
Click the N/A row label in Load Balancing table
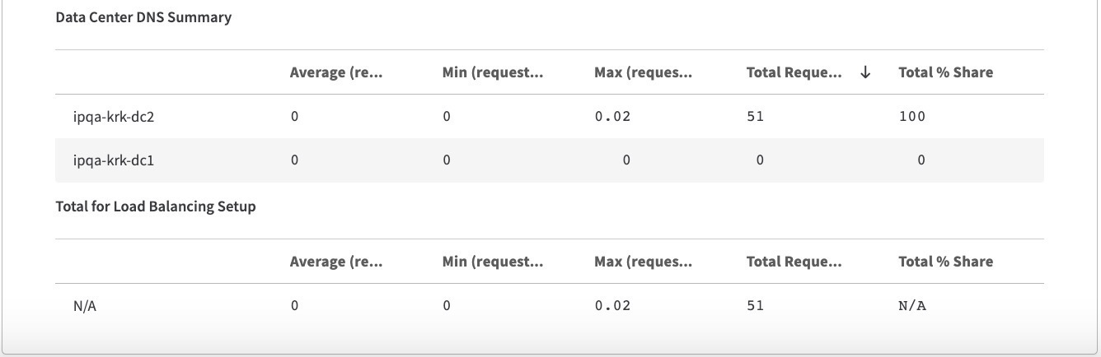pos(85,306)
